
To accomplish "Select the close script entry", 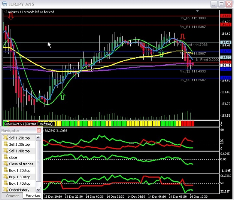I will coord(13,157).
